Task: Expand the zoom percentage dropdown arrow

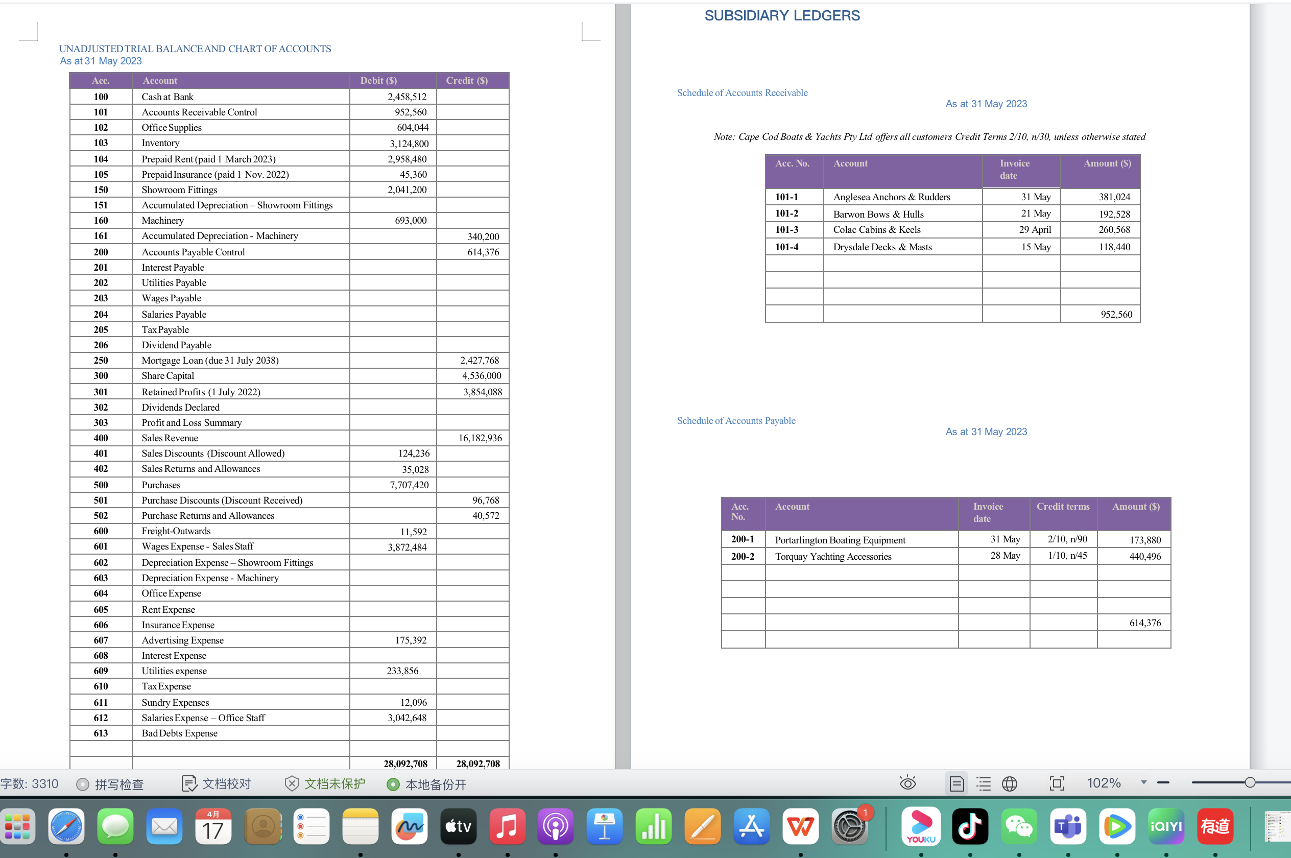Action: 1143,782
